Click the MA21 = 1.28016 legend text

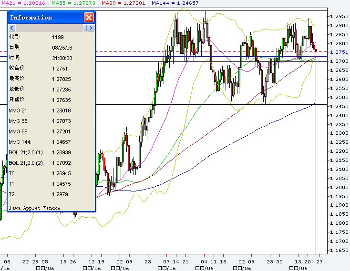(23, 3)
